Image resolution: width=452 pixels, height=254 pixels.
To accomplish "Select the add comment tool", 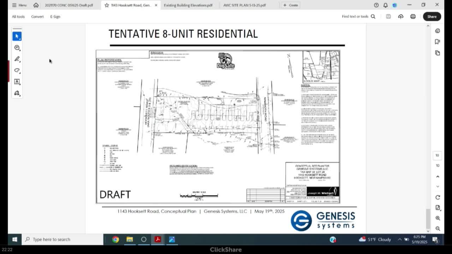I will pyautogui.click(x=17, y=48).
